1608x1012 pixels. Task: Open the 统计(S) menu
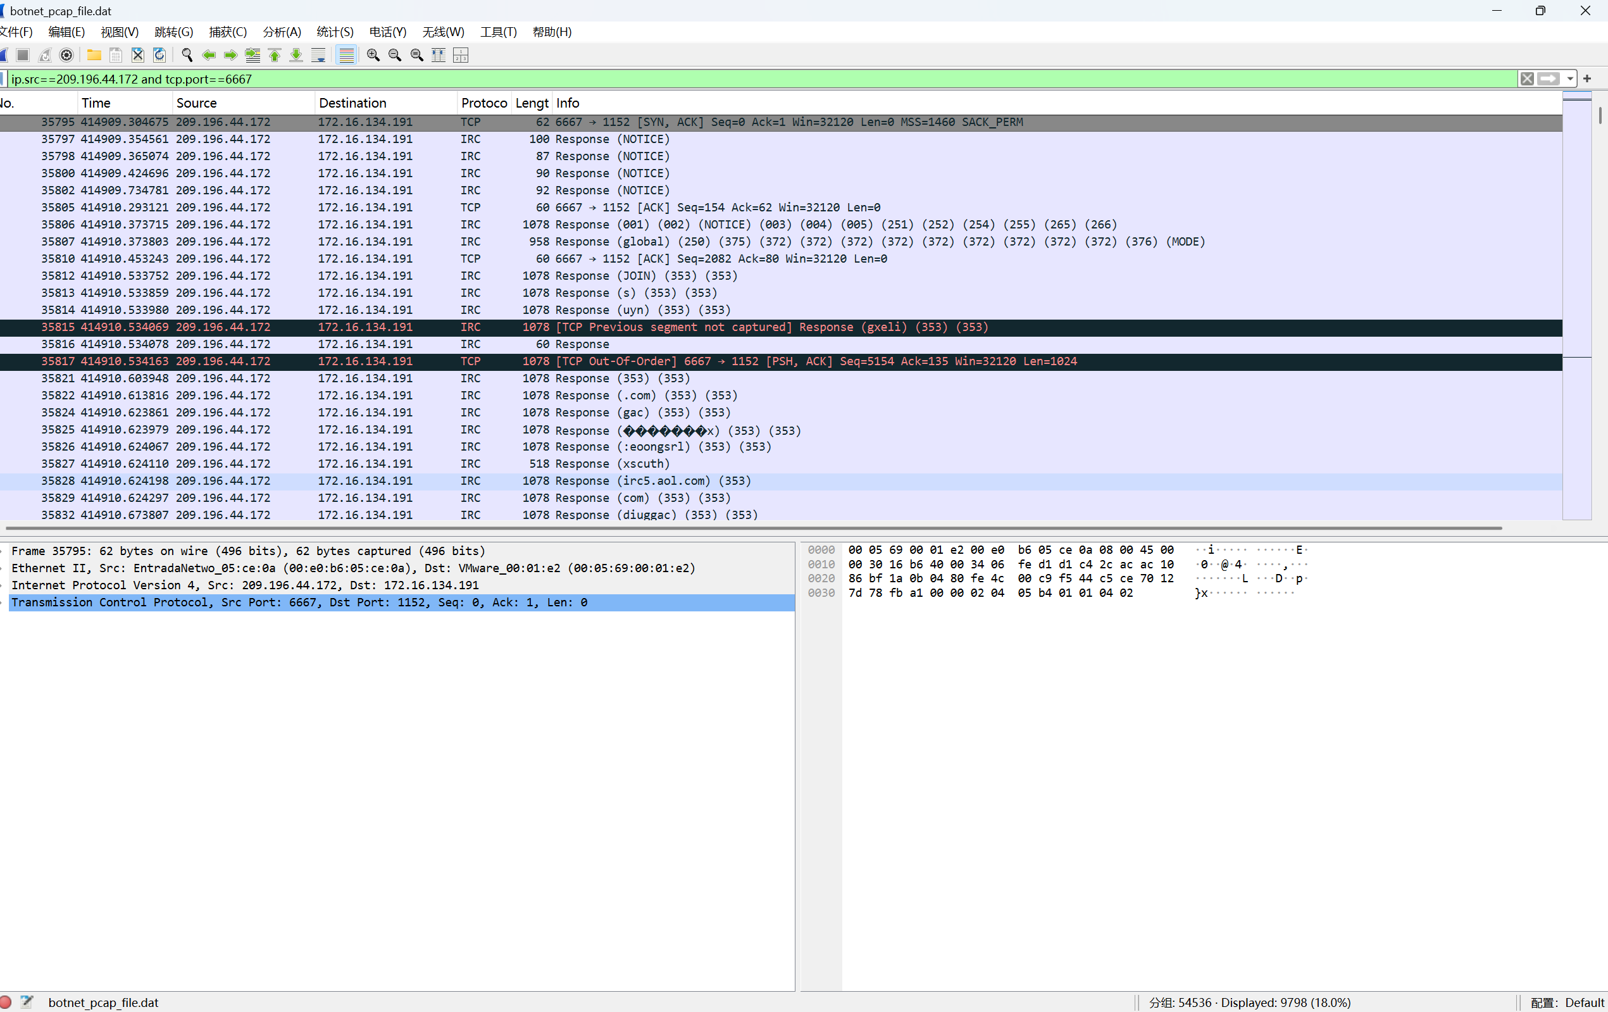pos(335,32)
